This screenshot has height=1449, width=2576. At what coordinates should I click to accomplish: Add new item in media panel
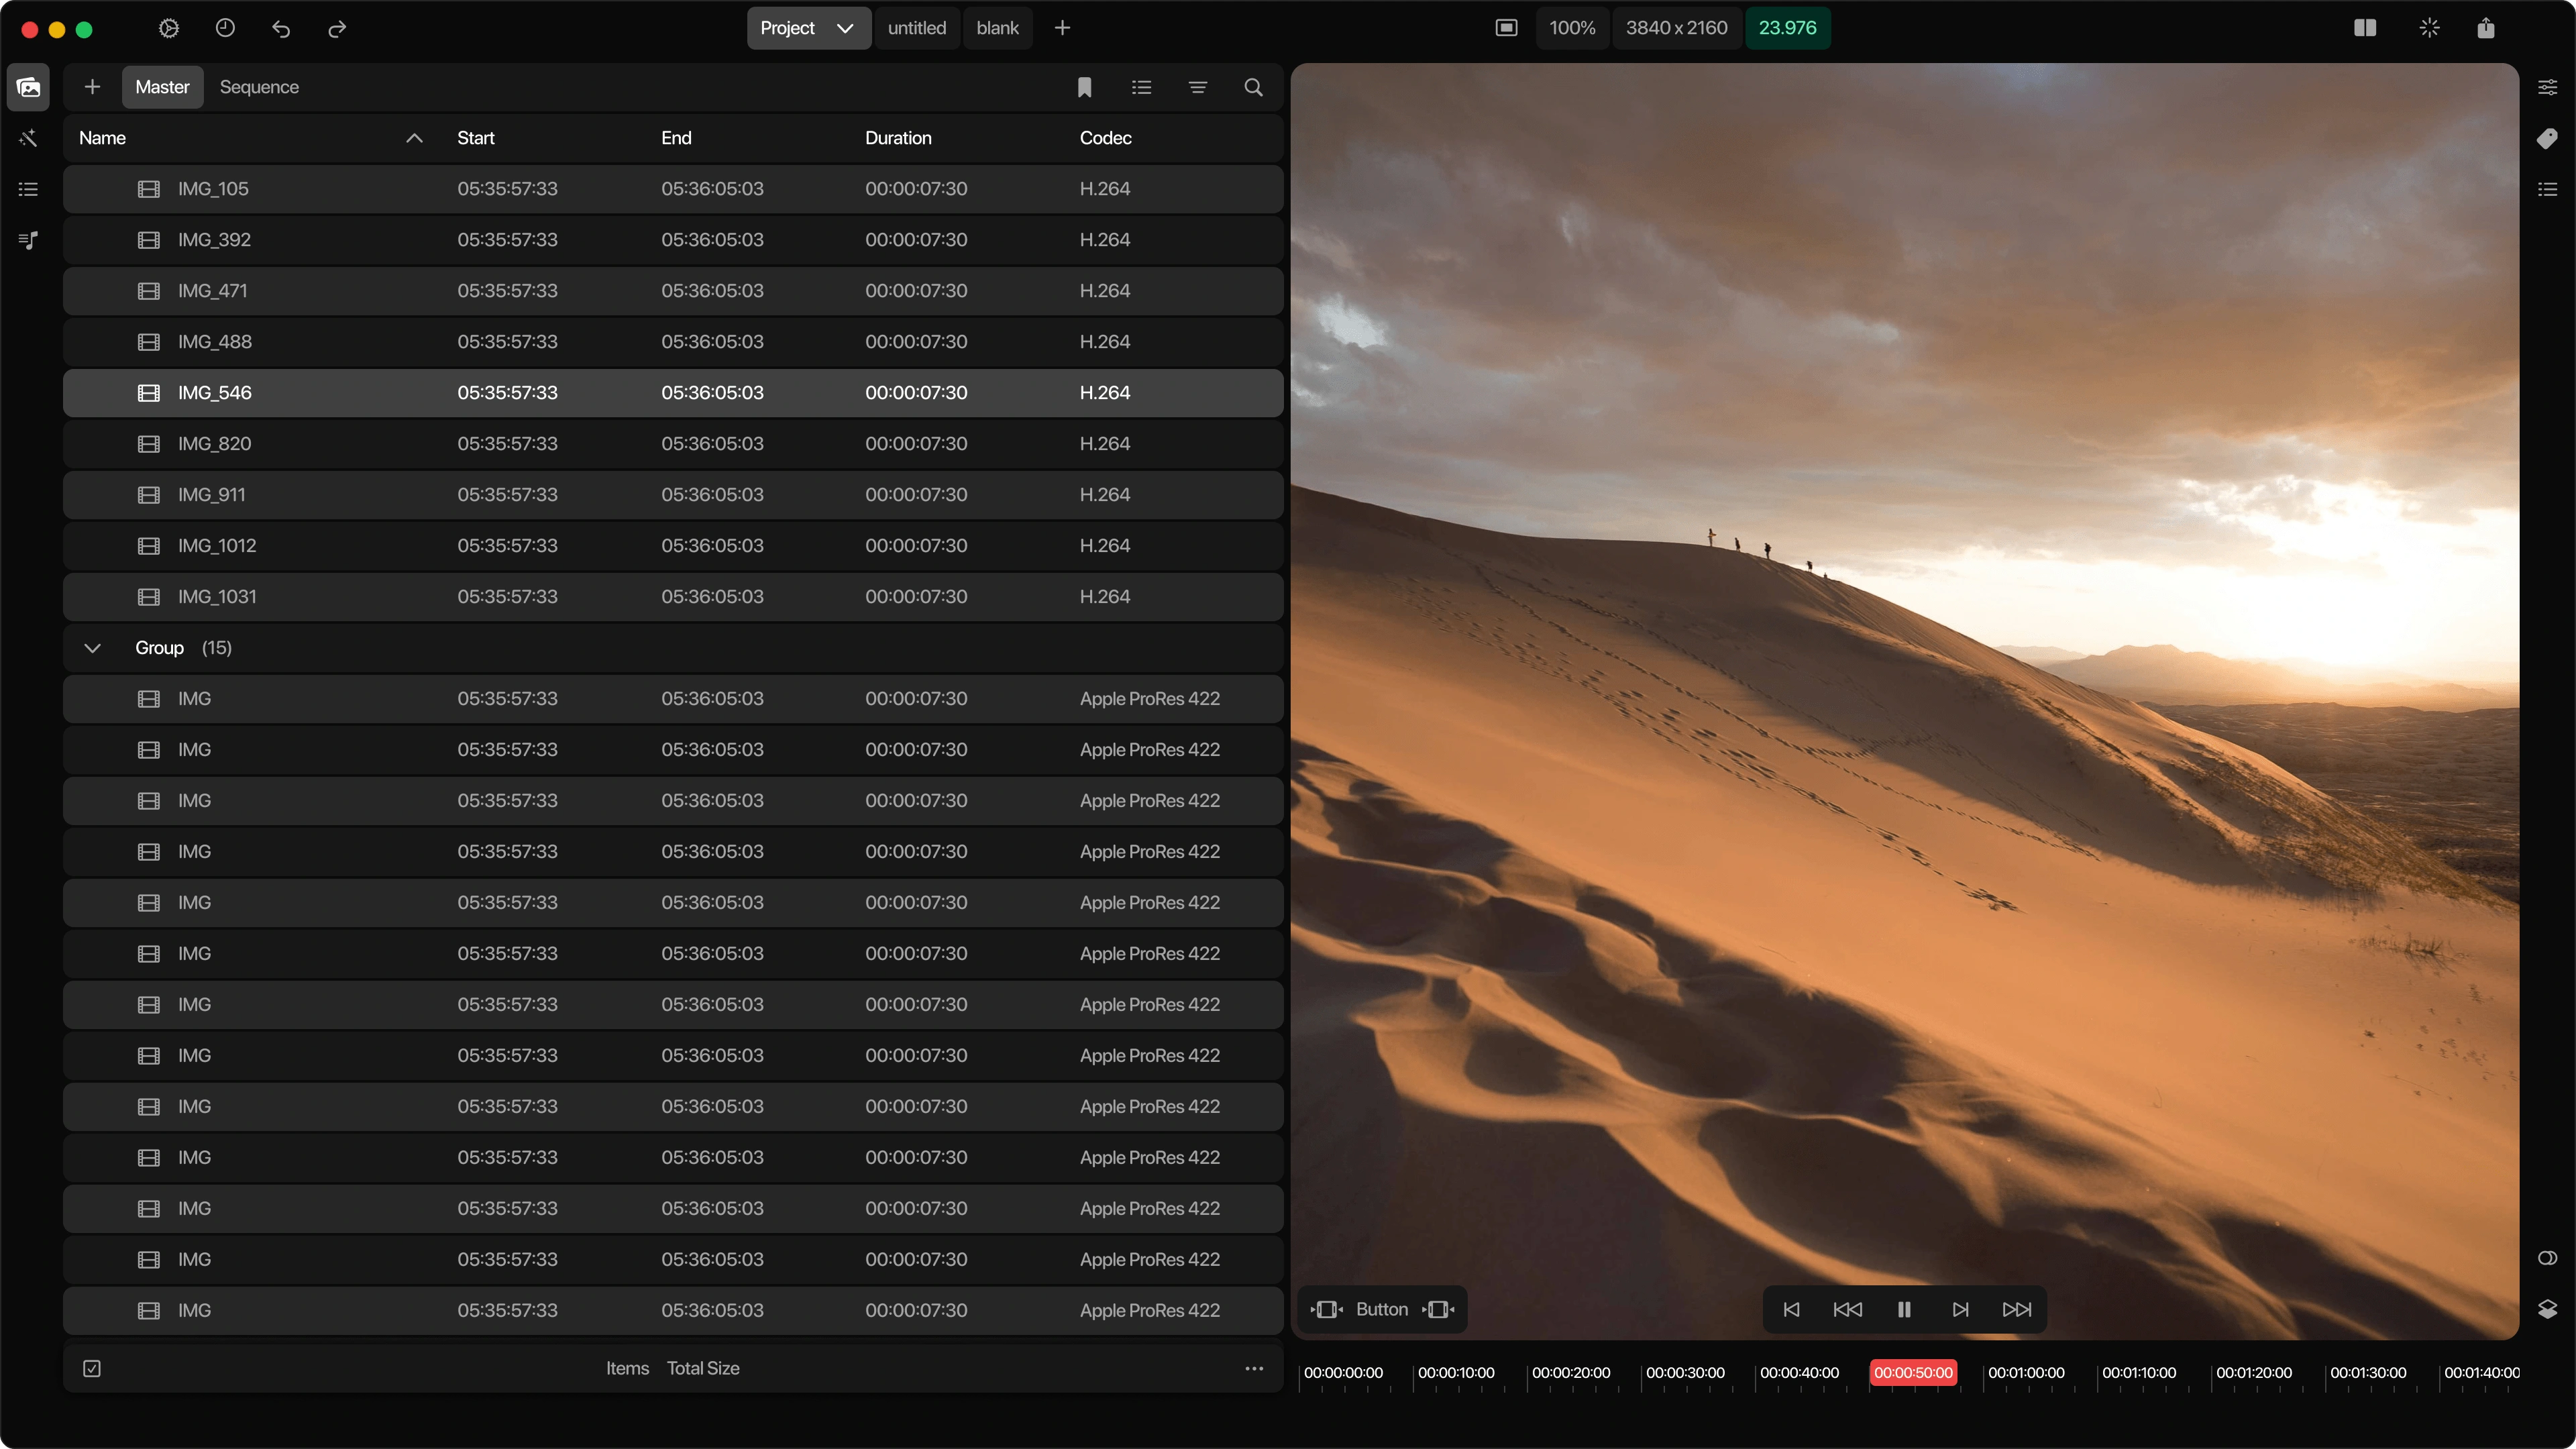92,87
